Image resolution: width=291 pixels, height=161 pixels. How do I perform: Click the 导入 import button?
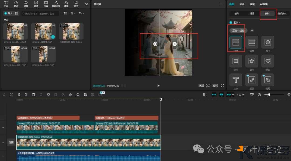8,13
